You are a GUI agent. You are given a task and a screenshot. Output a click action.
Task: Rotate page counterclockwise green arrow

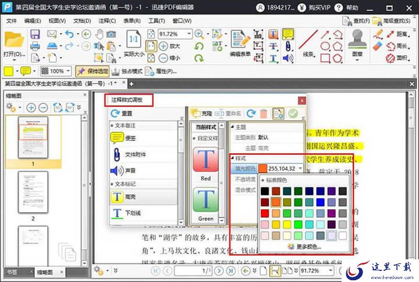(199, 46)
